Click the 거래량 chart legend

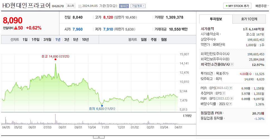(x=187, y=116)
